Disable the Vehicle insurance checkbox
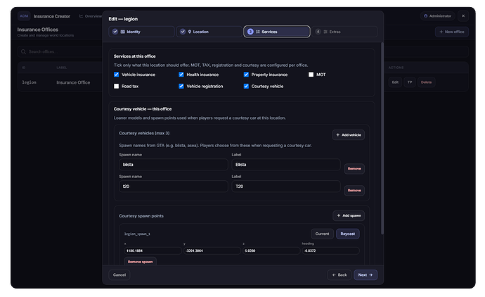This screenshot has width=485, height=297. point(116,75)
